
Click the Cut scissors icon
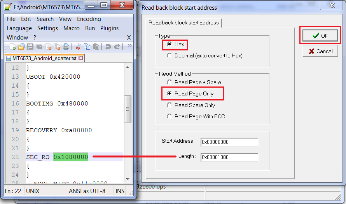coord(78,47)
